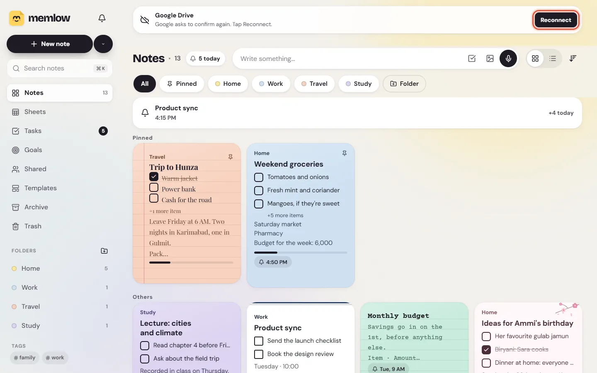
Task: Attach an image via the picture icon
Action: (490, 58)
